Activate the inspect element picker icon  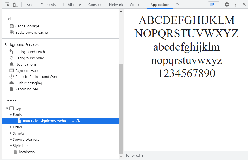[x=7, y=5]
